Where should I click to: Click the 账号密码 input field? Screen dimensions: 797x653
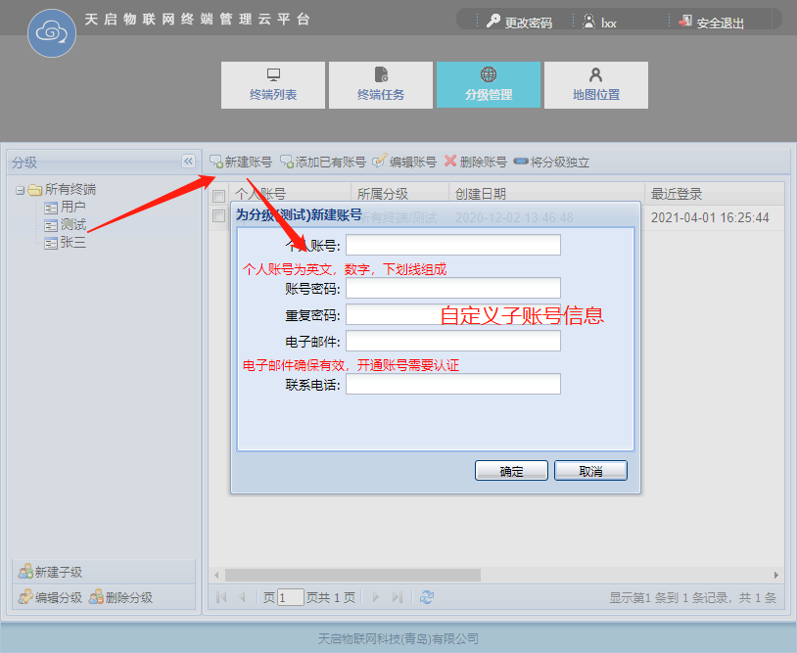click(x=453, y=288)
